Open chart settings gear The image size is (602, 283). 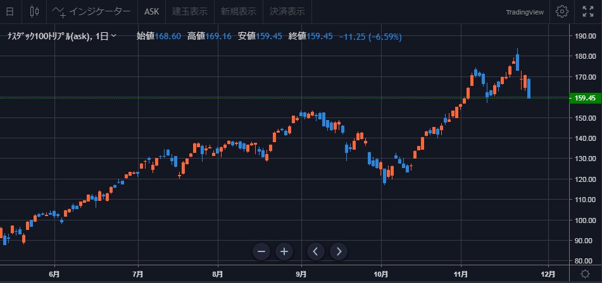[x=562, y=11]
